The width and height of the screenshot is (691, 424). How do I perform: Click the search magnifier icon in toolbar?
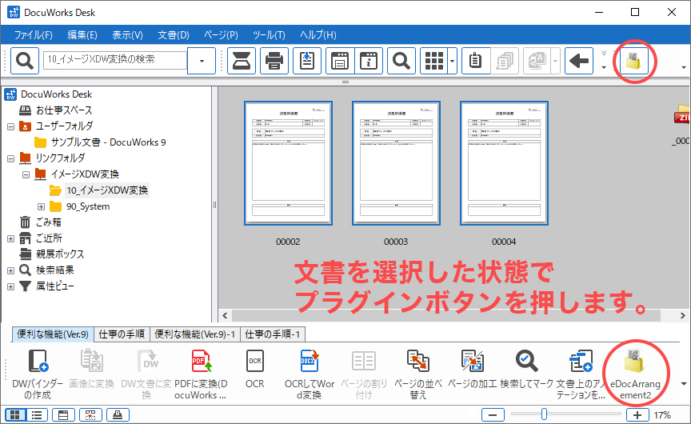tap(24, 60)
